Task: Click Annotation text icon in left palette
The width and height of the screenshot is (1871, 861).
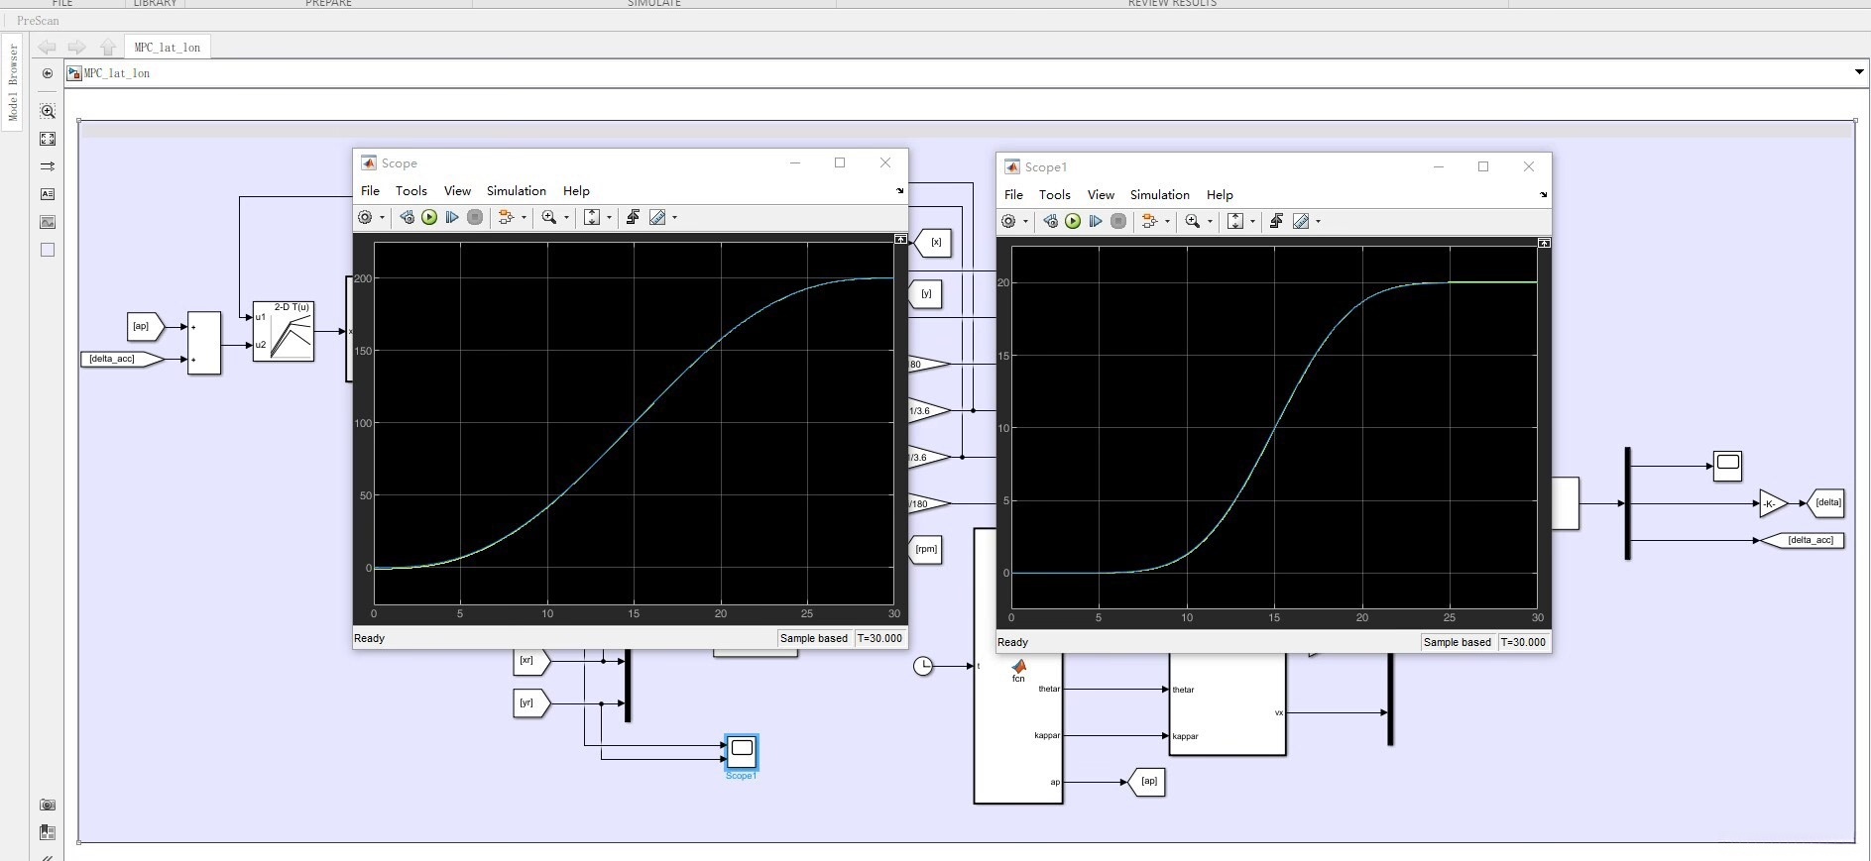Action: point(48,195)
